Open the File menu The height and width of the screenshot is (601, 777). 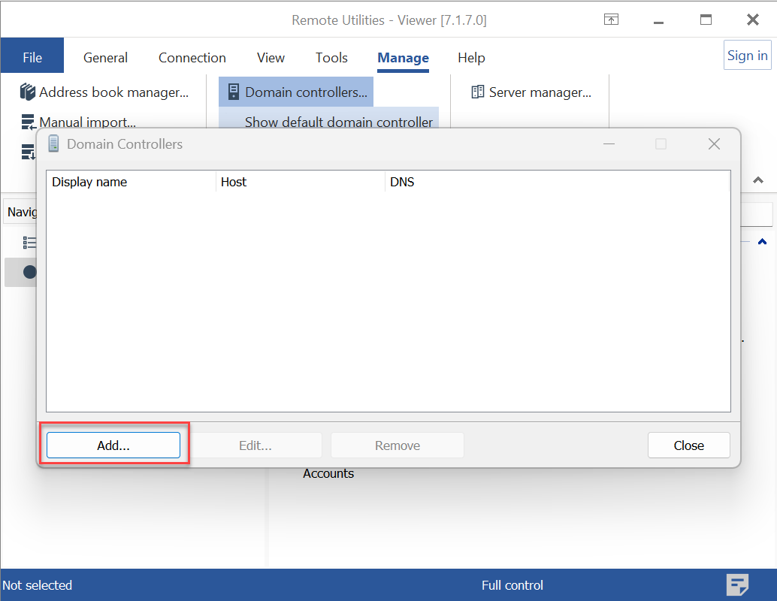[x=32, y=57]
